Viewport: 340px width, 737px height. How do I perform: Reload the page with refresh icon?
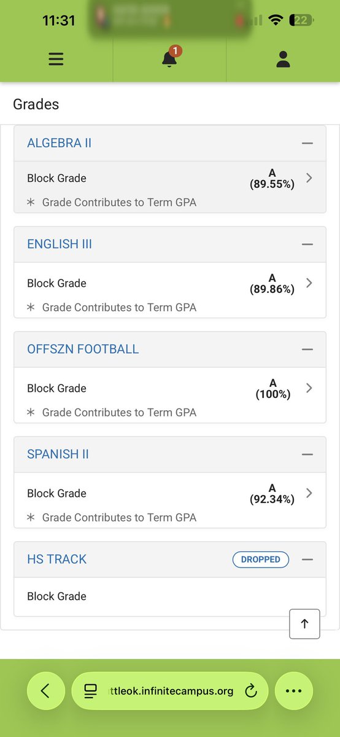click(x=250, y=691)
